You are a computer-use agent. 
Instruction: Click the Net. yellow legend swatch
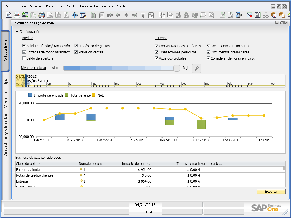94,95
